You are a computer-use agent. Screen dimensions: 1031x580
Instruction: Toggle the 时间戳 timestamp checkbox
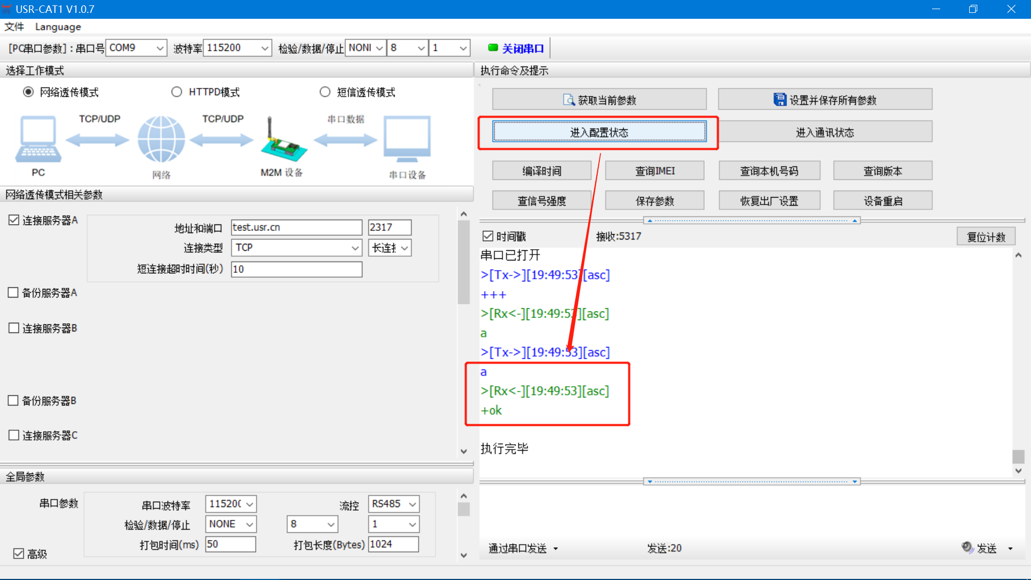[488, 236]
